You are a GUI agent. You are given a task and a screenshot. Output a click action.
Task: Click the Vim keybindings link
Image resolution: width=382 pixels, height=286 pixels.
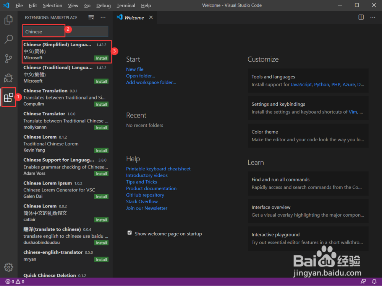click(353, 112)
